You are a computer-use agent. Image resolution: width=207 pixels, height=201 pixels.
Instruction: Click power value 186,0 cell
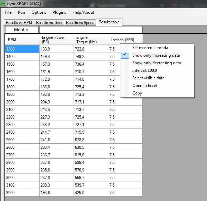coord(56,87)
